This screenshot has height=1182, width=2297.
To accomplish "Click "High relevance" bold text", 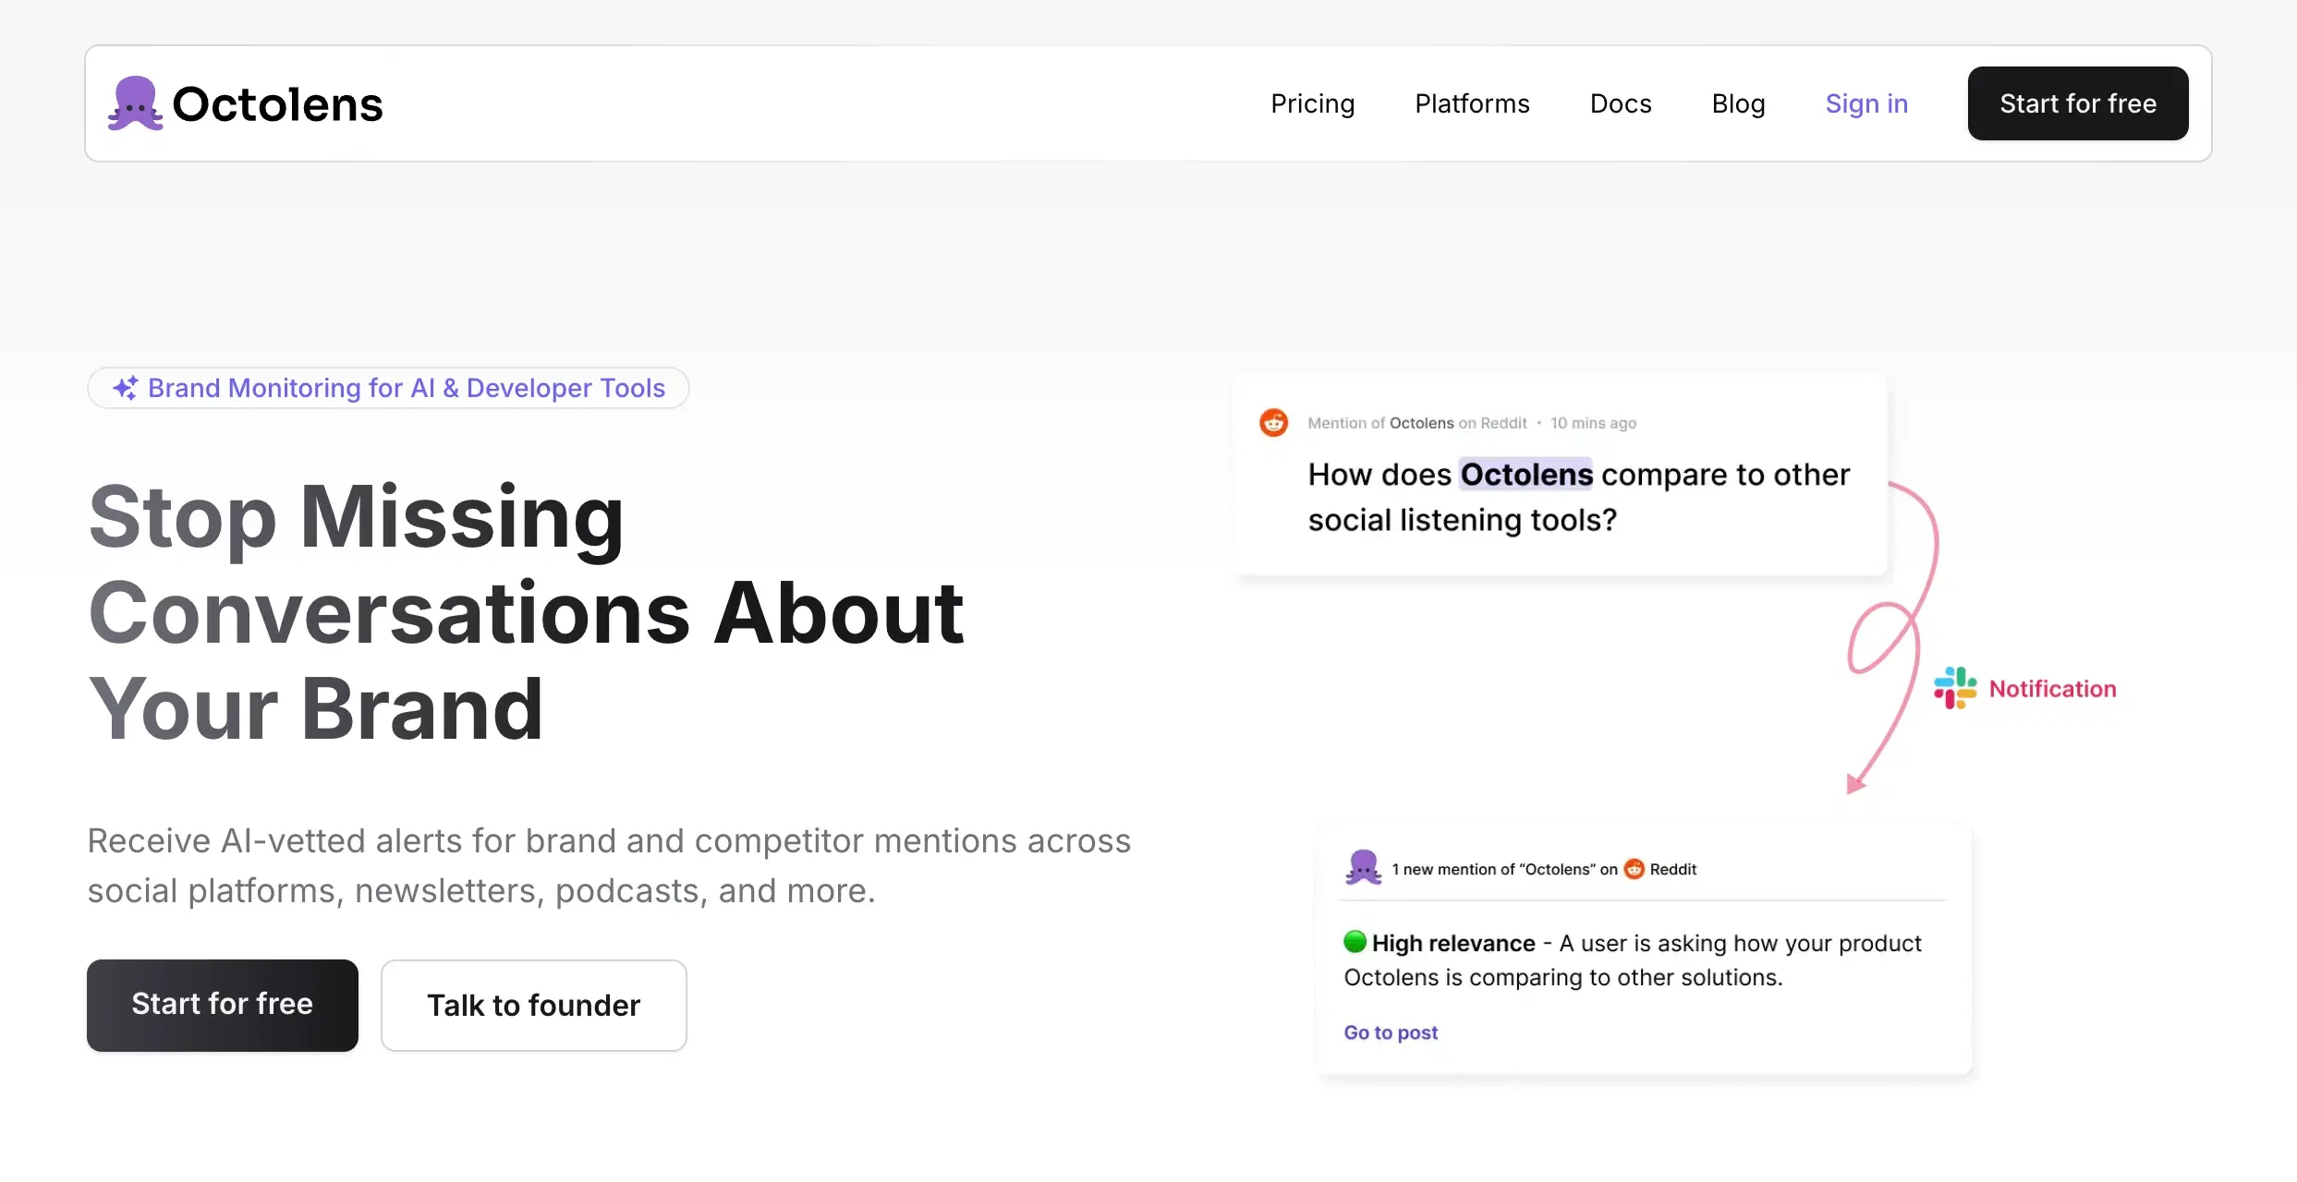I will pos(1453,943).
